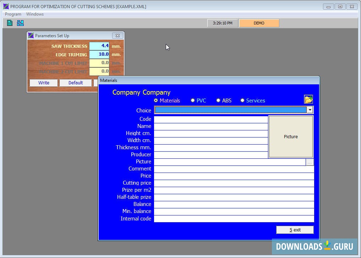Click the Picture browse ellipsis button
361x258 pixels.
tap(310, 162)
